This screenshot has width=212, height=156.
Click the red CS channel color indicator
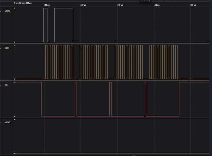[1, 85]
